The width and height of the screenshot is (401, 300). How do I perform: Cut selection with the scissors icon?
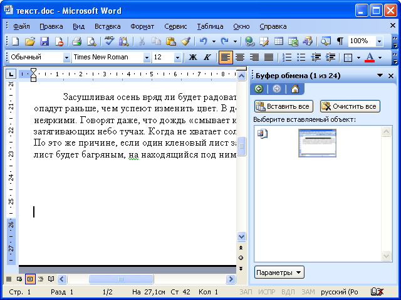[142, 41]
